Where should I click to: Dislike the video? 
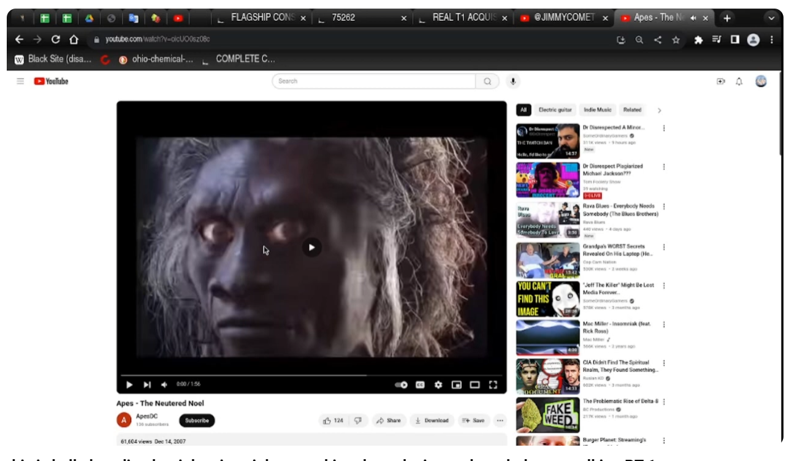click(358, 421)
